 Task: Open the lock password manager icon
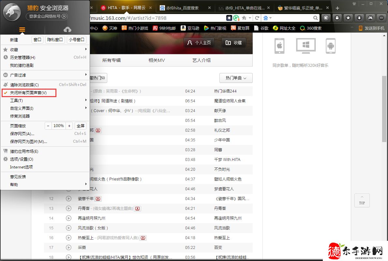[x=337, y=18]
